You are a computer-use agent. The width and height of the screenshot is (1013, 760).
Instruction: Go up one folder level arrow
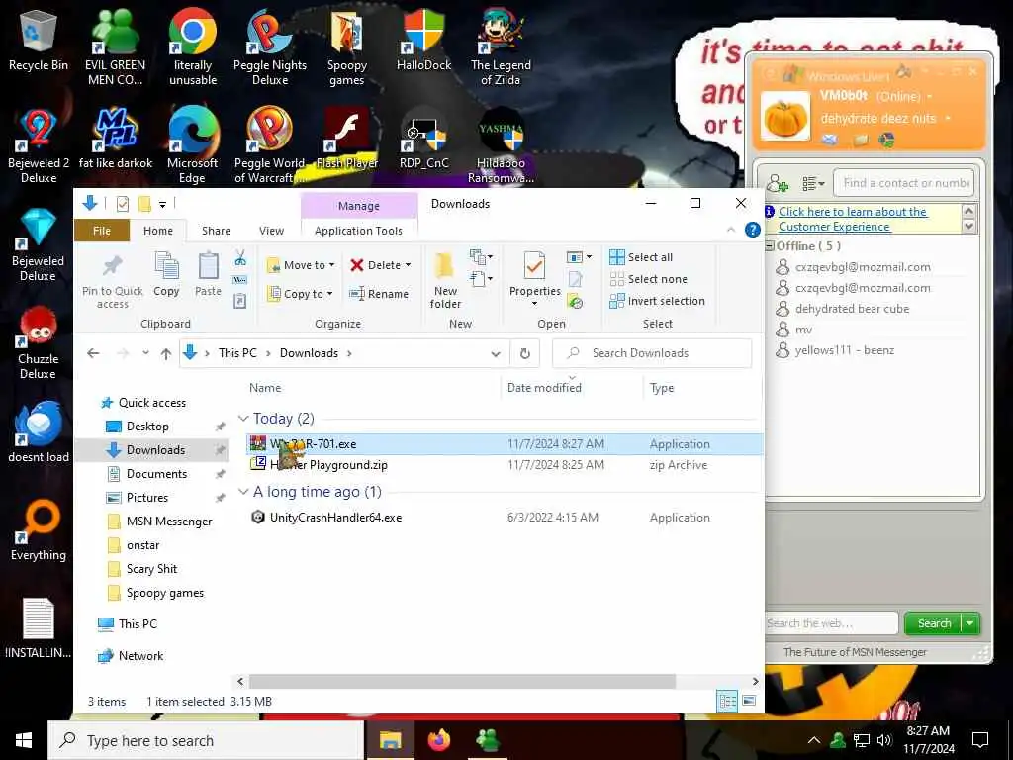tap(166, 353)
